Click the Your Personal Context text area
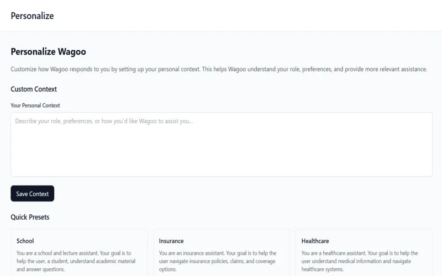Screen dimensions: 442x276 [222, 144]
